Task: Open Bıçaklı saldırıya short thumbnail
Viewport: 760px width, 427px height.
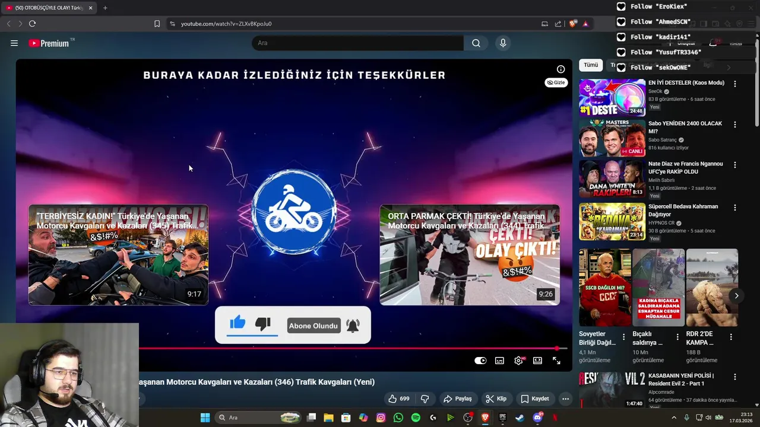Action: click(x=658, y=287)
